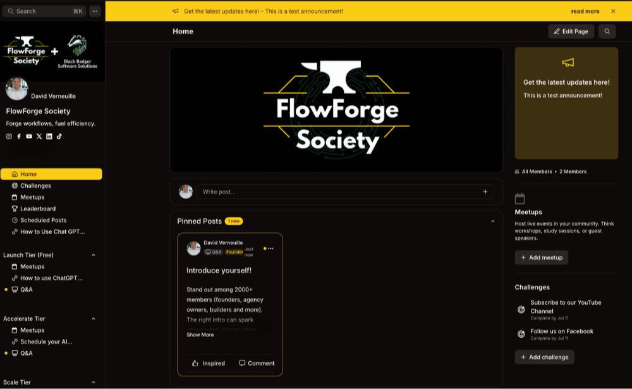632x389 pixels.
Task: Open the YouTube social icon
Action: [29, 137]
